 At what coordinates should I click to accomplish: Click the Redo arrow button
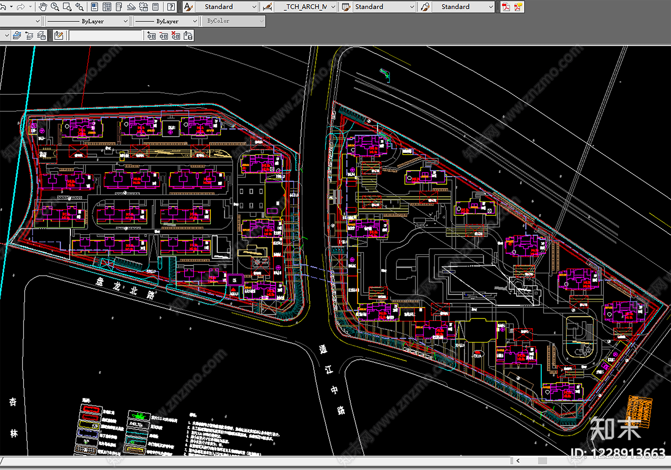(21, 7)
